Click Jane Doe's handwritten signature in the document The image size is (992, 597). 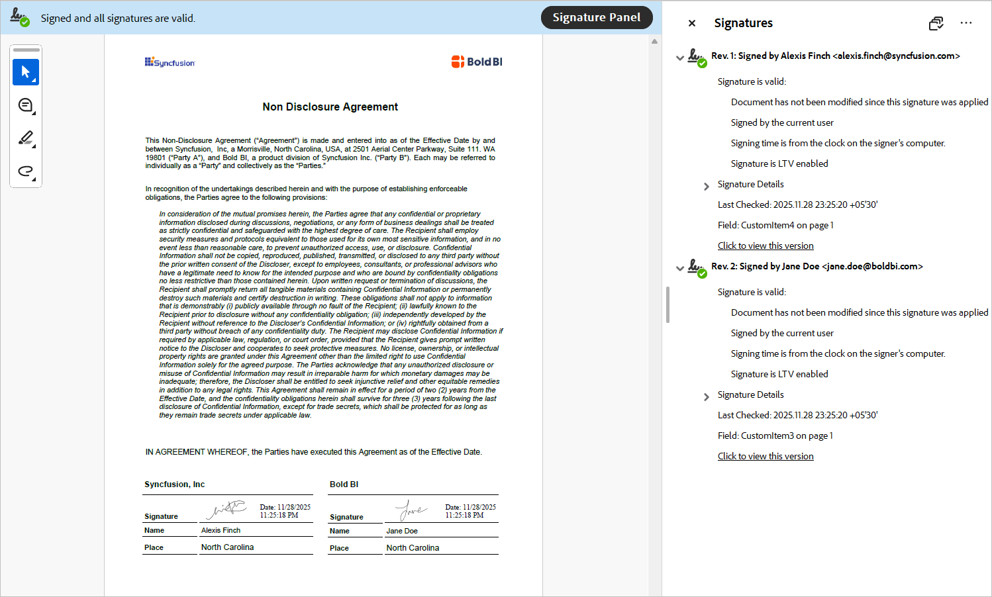click(411, 508)
